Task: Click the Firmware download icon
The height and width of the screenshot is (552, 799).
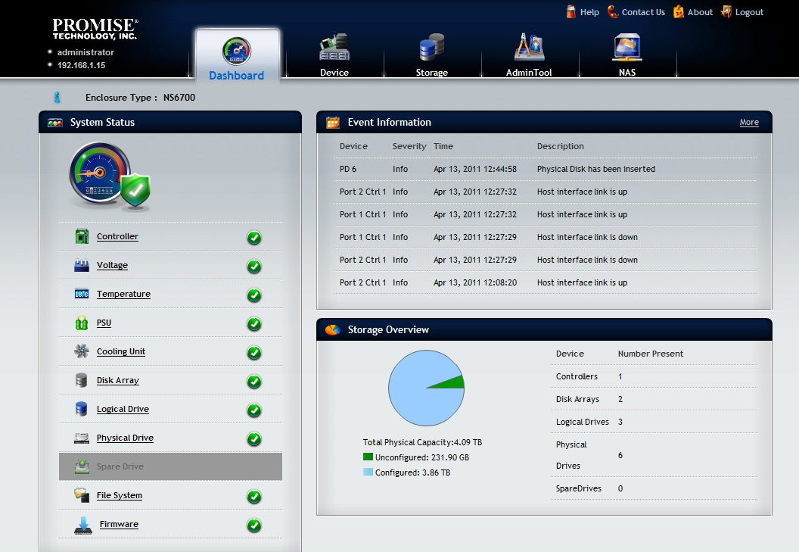Action: point(83,525)
